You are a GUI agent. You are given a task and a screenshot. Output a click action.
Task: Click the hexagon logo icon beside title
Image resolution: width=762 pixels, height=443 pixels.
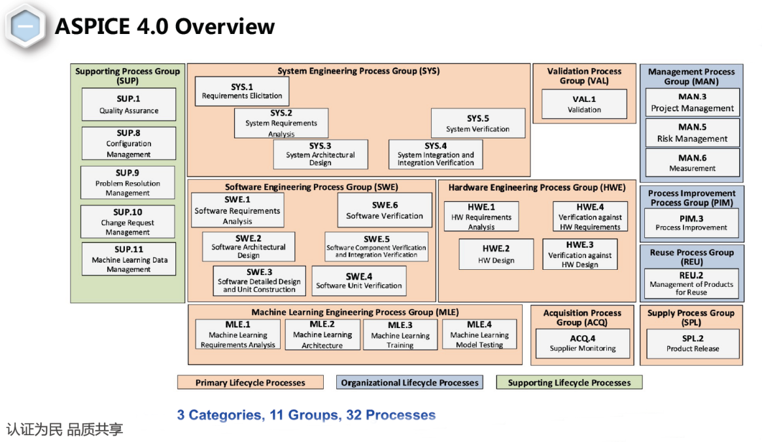pyautogui.click(x=26, y=27)
